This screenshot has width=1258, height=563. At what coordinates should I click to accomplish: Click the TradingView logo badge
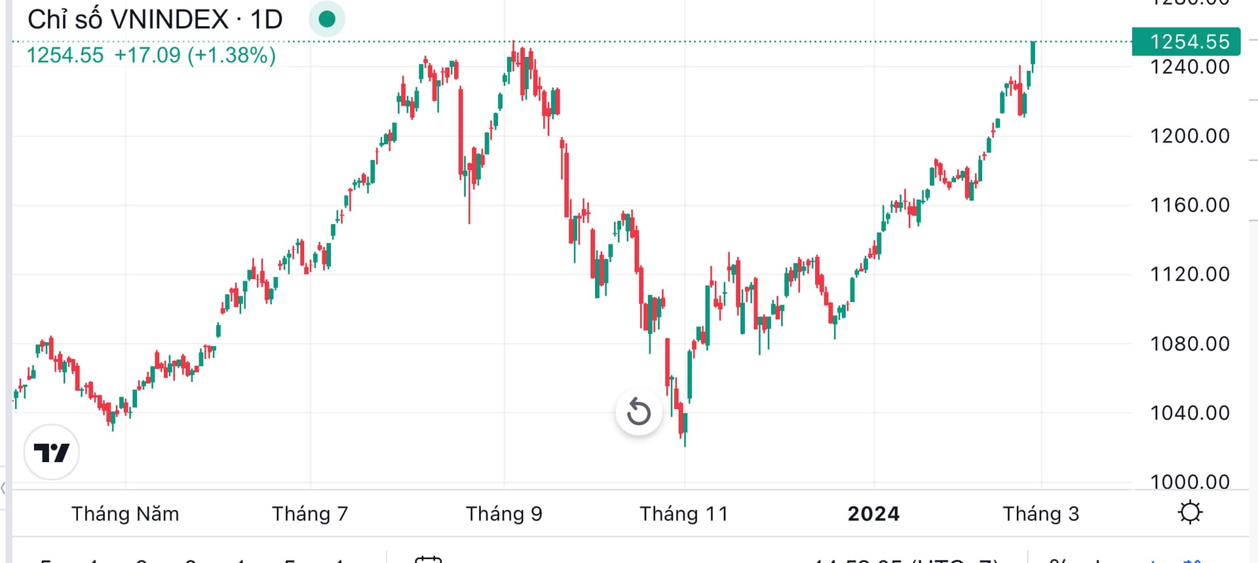[x=51, y=452]
